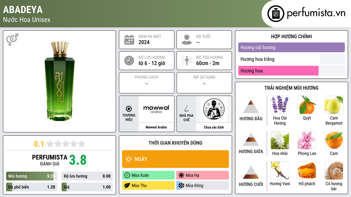Open the Cỏ hương bài vetiver note image

point(334,170)
